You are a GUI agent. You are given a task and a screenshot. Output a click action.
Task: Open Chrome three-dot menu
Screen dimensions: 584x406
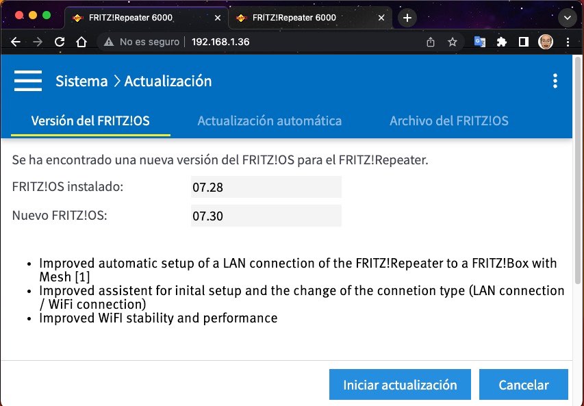coord(568,42)
